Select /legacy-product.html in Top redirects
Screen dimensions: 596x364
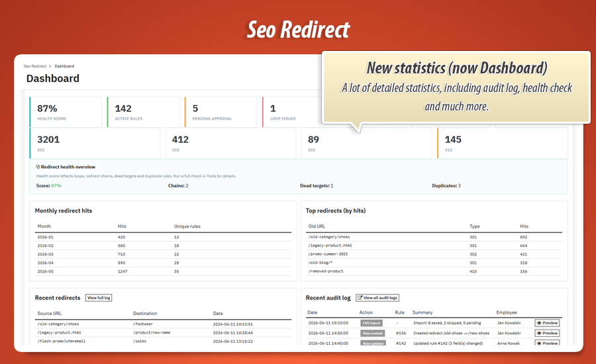click(434, 246)
